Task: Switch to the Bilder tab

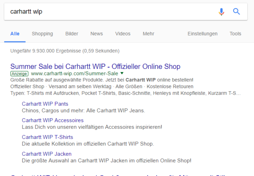Action: click(x=71, y=34)
